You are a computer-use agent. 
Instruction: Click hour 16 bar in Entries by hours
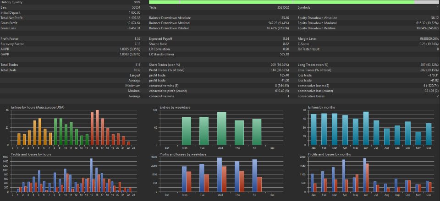coord(97,127)
